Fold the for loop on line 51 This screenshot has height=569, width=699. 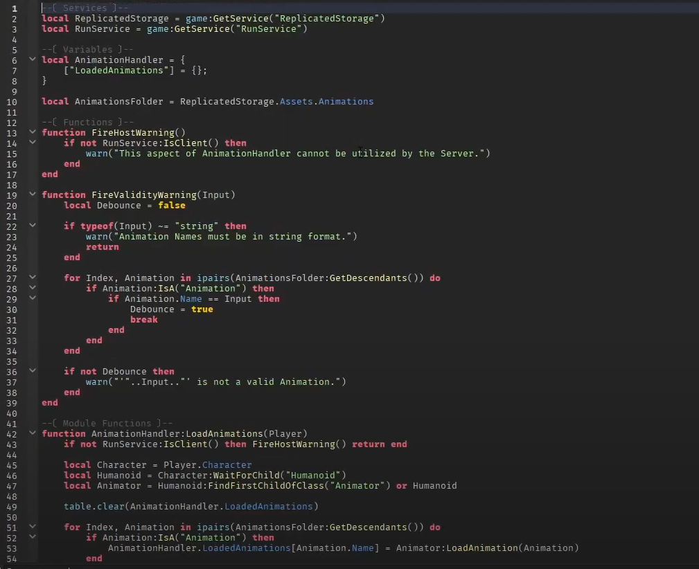[32, 527]
